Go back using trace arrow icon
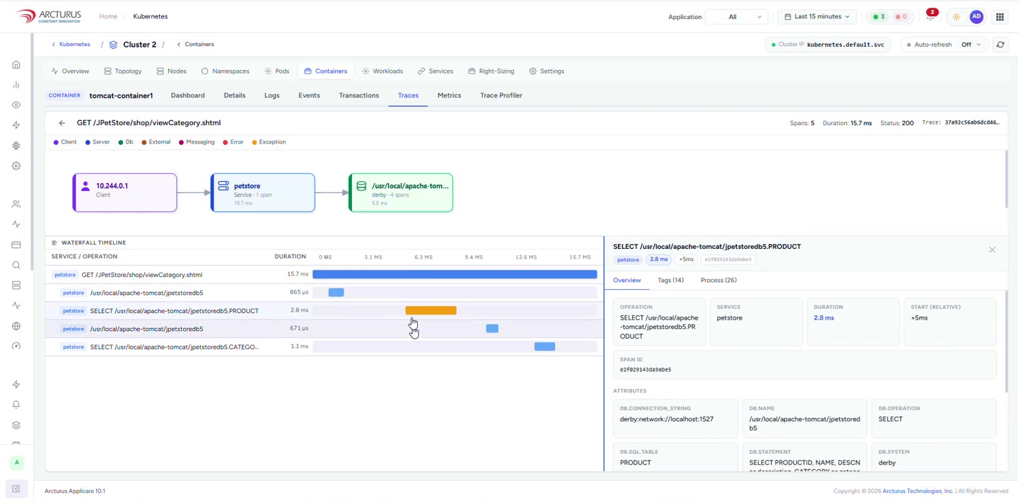This screenshot has height=502, width=1018. (62, 123)
